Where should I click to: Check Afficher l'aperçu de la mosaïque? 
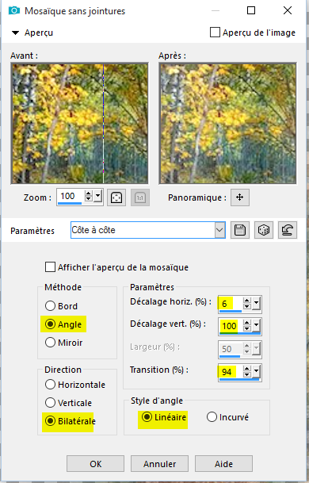tap(50, 267)
